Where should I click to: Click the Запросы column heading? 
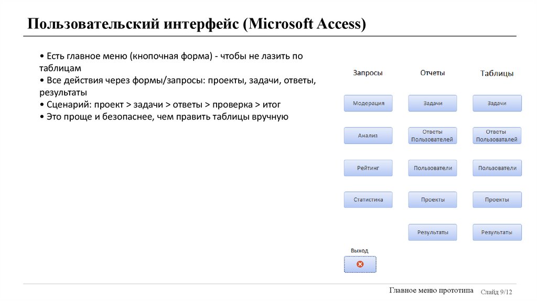pos(368,73)
